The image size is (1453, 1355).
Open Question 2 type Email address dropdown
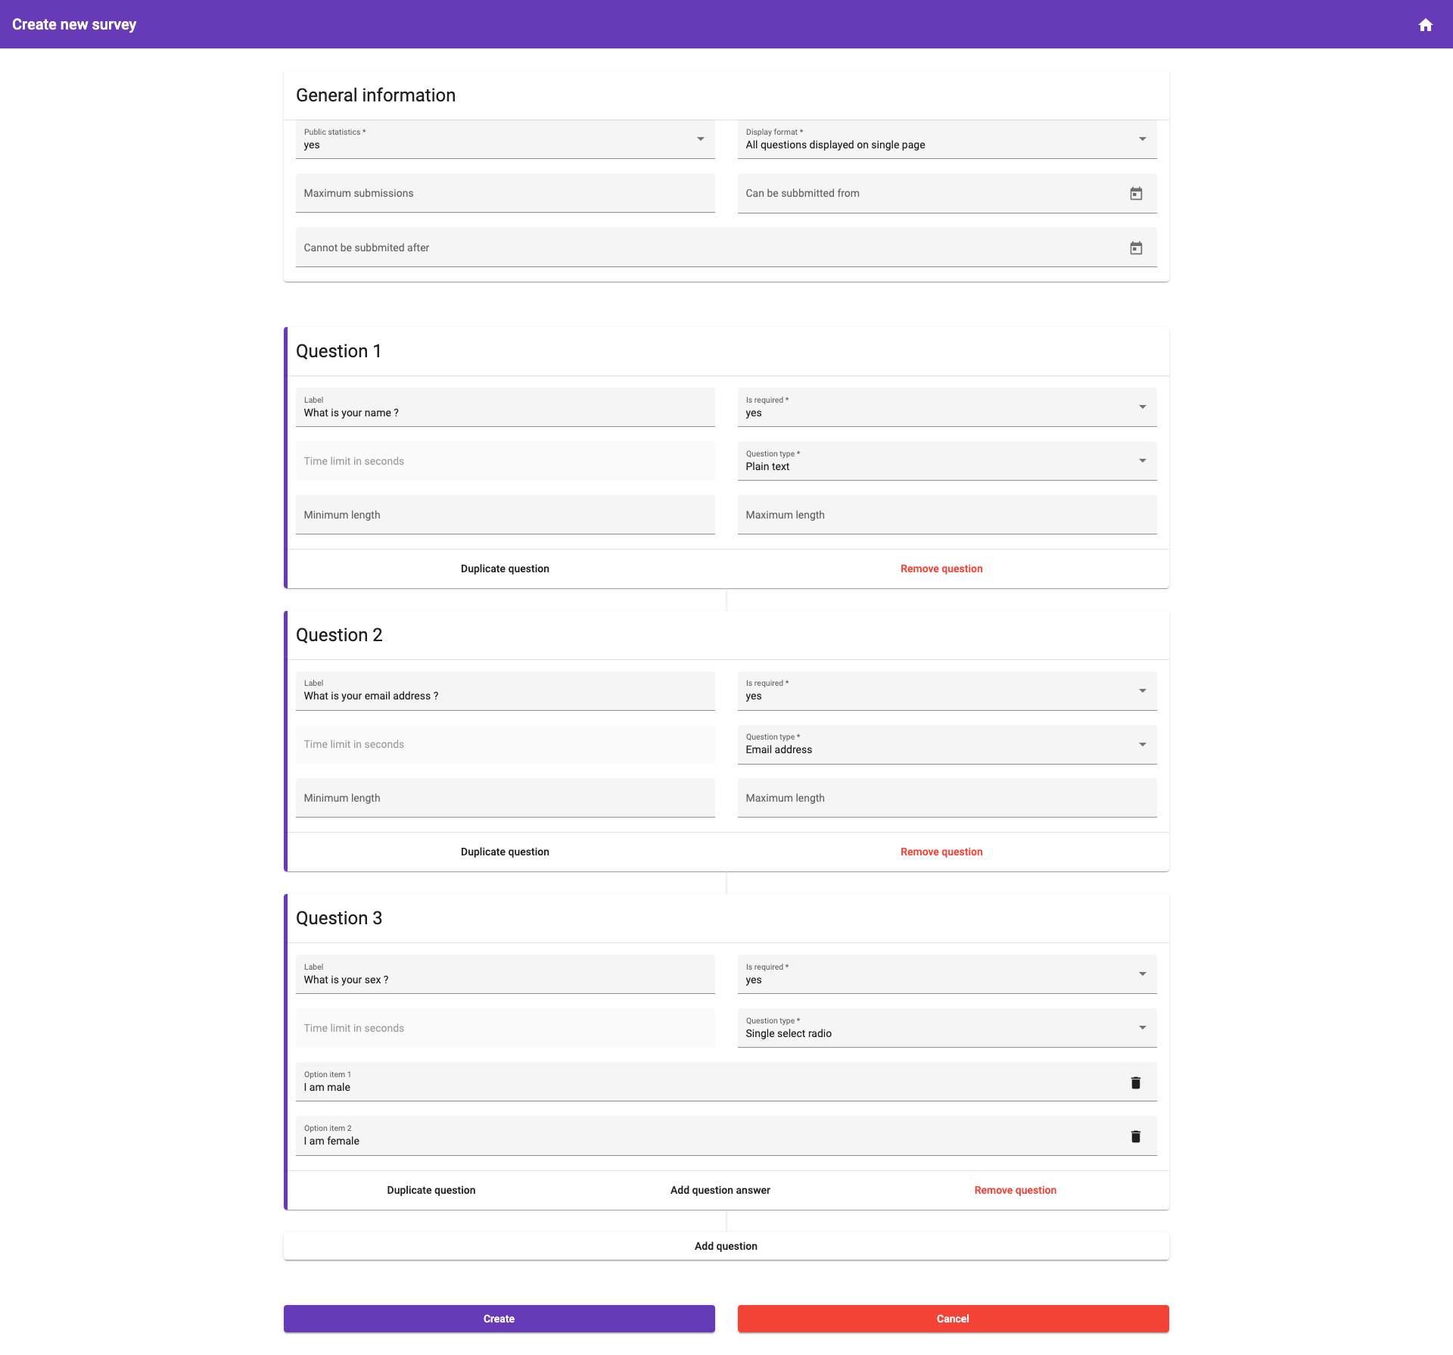point(947,744)
